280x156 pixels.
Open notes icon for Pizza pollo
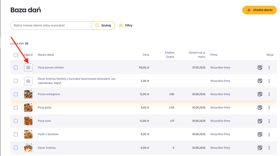[260, 108]
